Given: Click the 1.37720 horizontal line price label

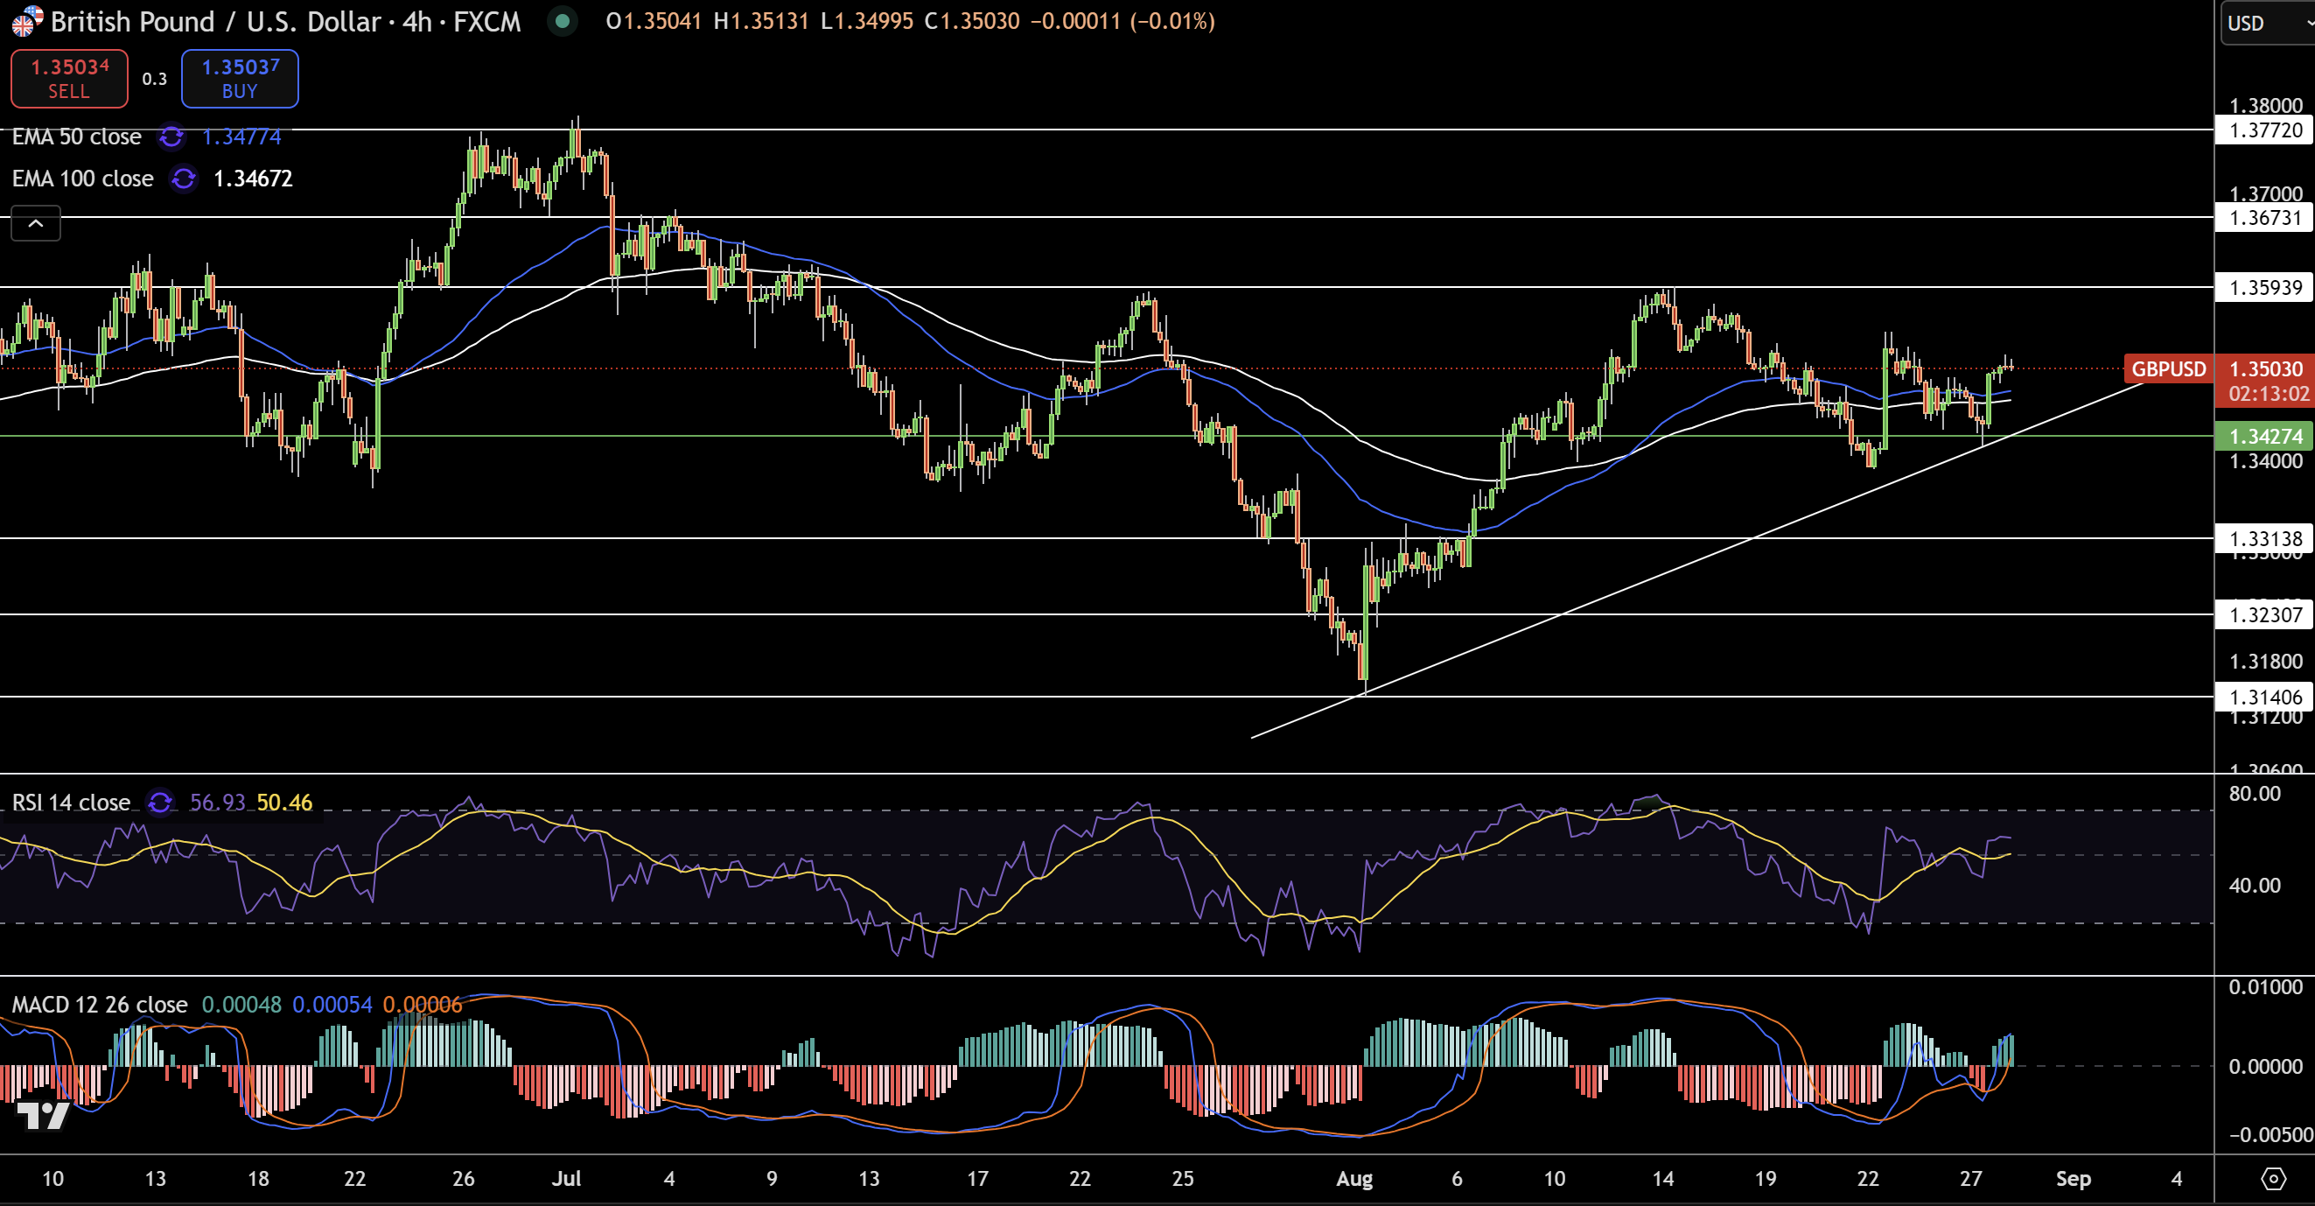Looking at the screenshot, I should 2264,130.
